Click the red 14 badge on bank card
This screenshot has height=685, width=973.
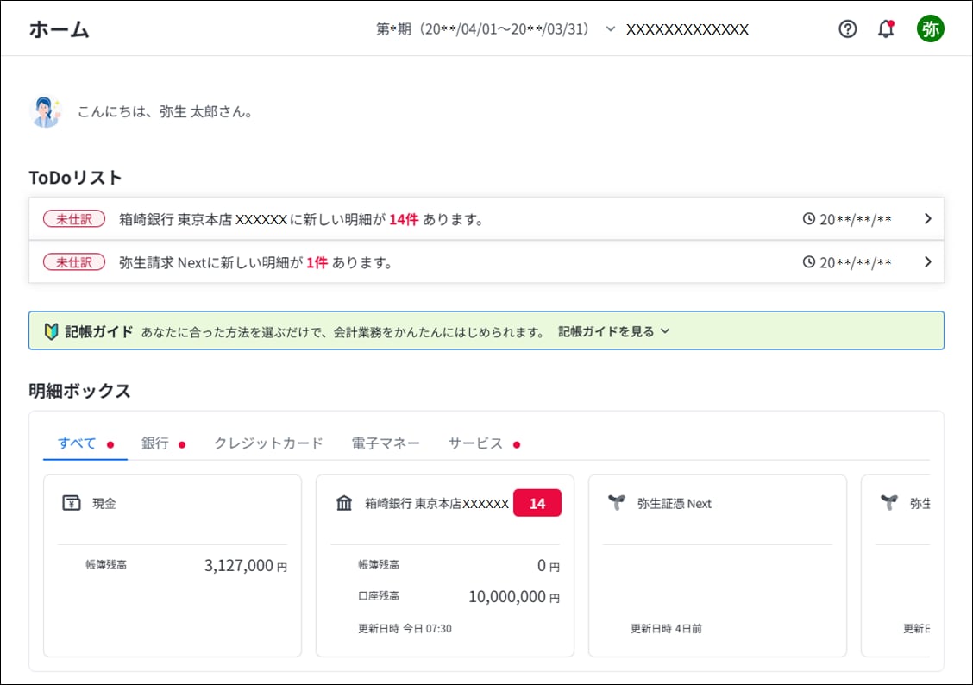click(x=537, y=503)
